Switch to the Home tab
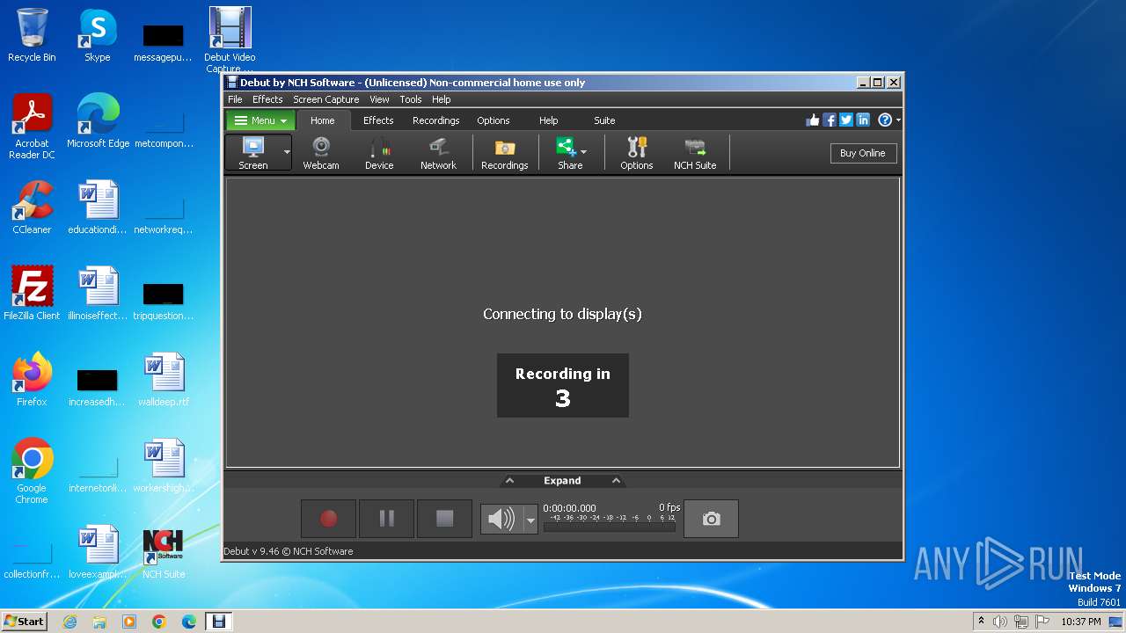This screenshot has height=633, width=1126. pos(322,120)
